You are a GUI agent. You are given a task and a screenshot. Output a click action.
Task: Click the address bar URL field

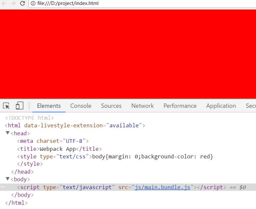coord(132,4)
